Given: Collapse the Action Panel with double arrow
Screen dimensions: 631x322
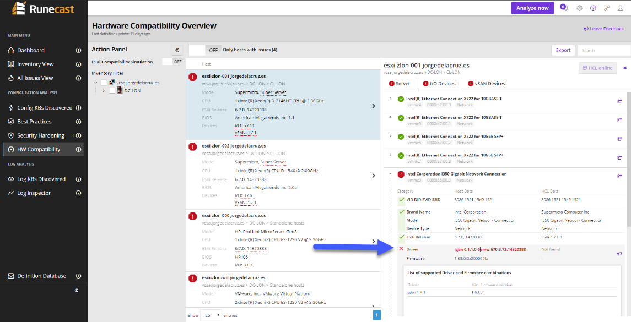Looking at the screenshot, I should (x=177, y=50).
